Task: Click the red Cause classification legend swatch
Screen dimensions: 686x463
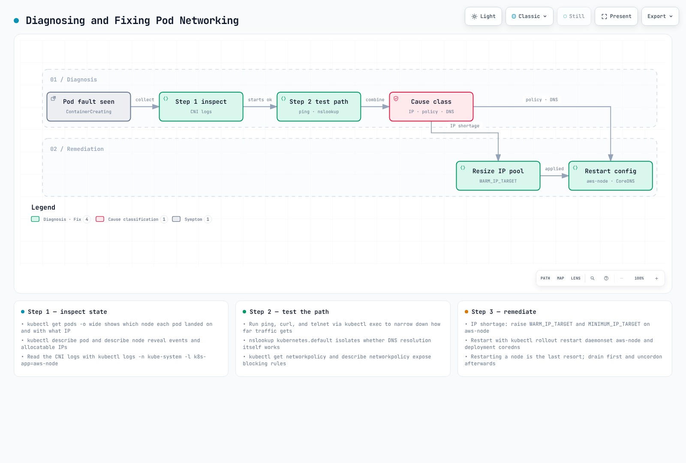Action: point(100,219)
